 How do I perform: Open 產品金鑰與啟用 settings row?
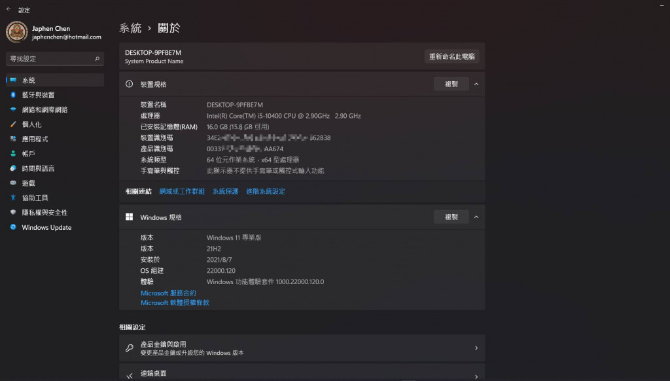[x=302, y=348]
